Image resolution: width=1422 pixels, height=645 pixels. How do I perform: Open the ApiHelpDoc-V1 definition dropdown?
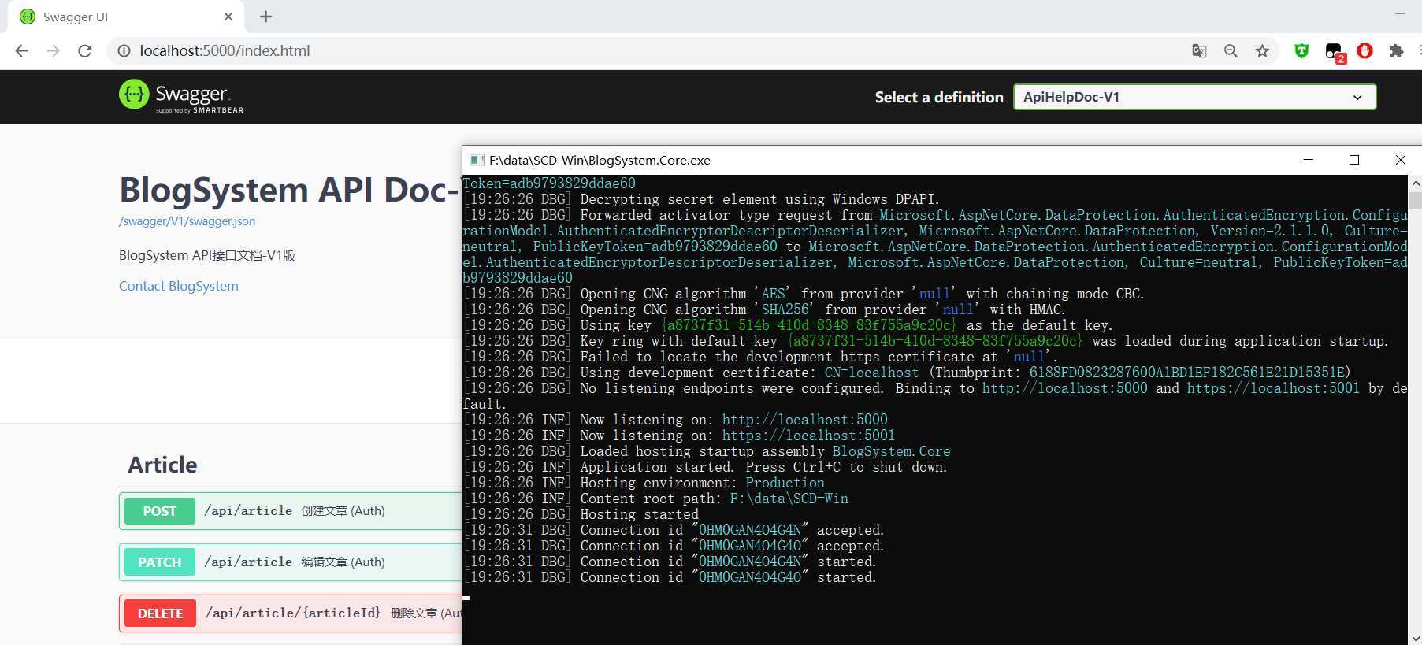point(1194,97)
